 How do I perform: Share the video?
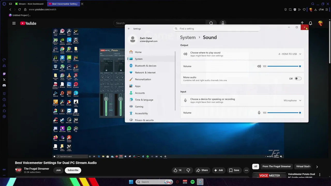point(202,170)
